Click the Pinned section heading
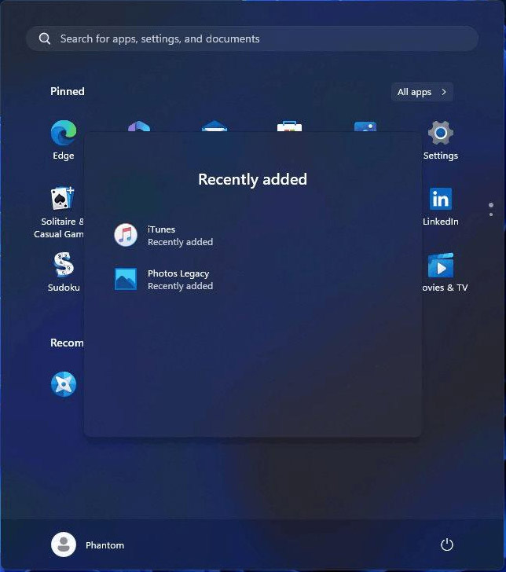Viewport: 506px width, 572px height. tap(68, 91)
